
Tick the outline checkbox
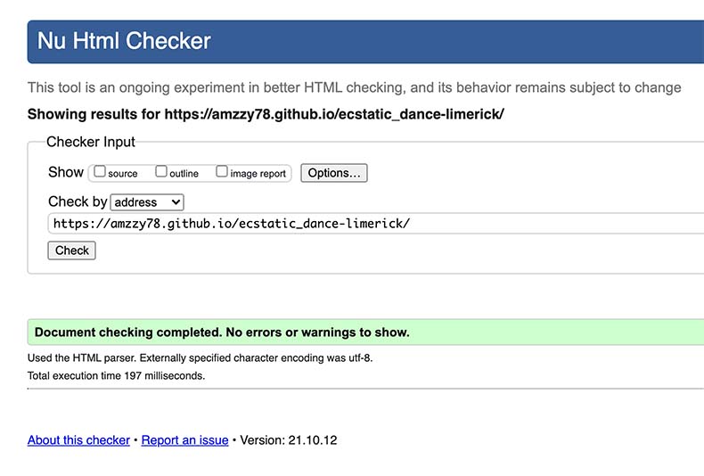tap(160, 171)
